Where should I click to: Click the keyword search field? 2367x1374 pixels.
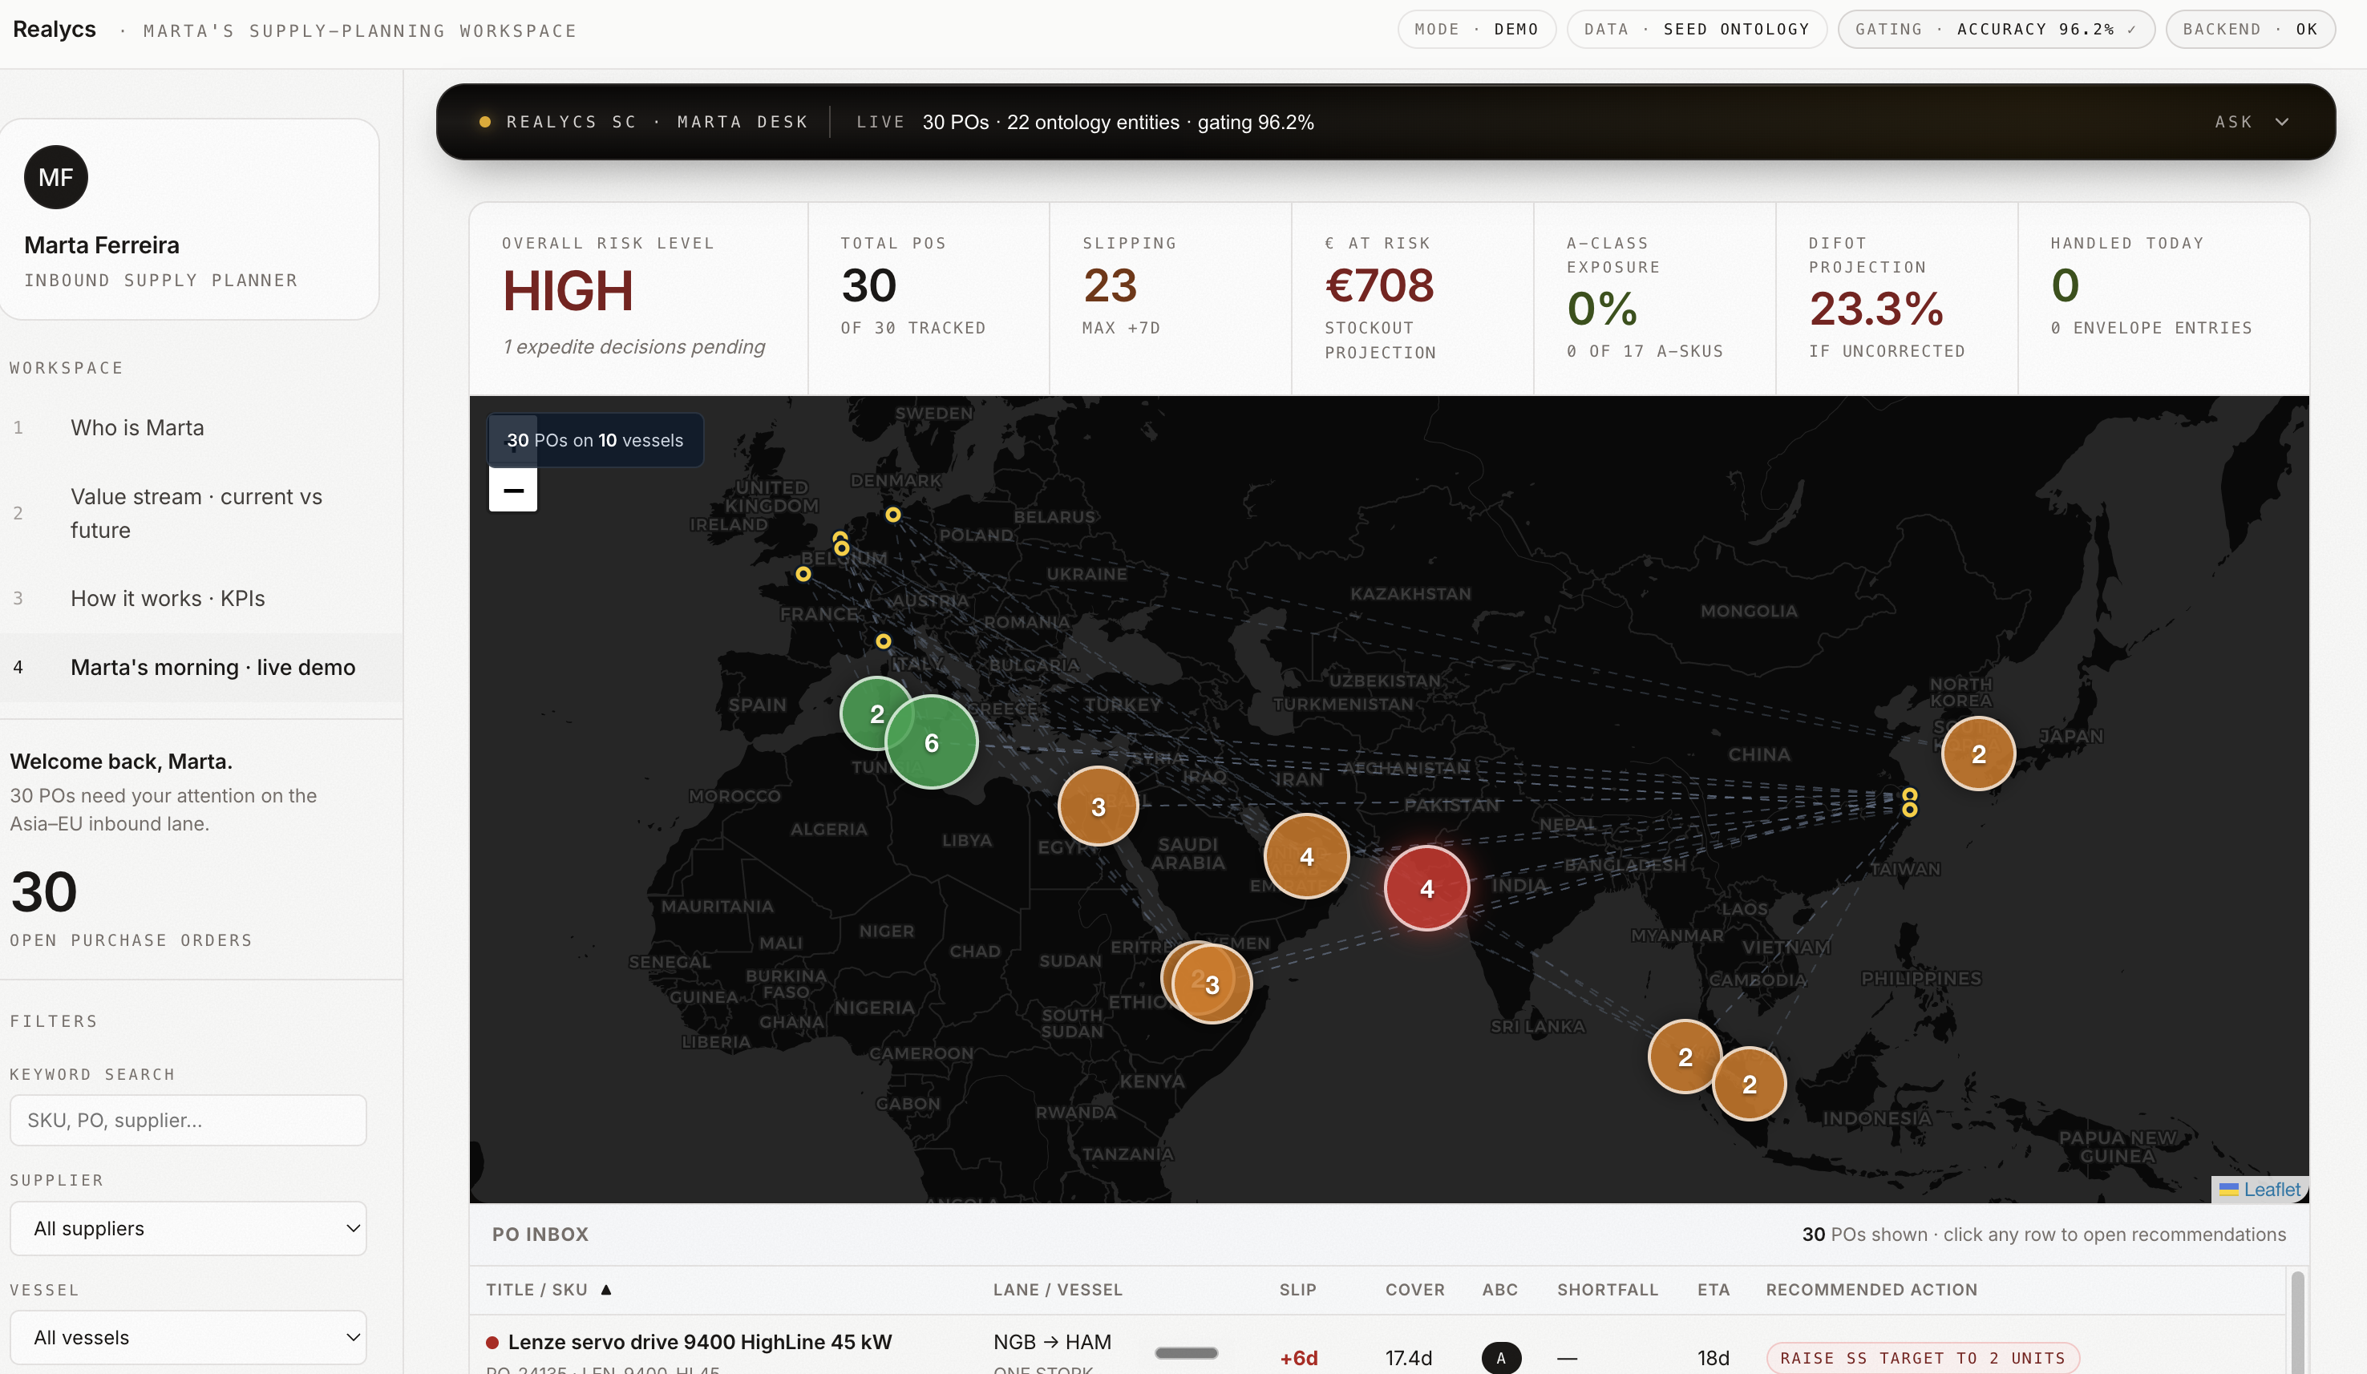188,1121
